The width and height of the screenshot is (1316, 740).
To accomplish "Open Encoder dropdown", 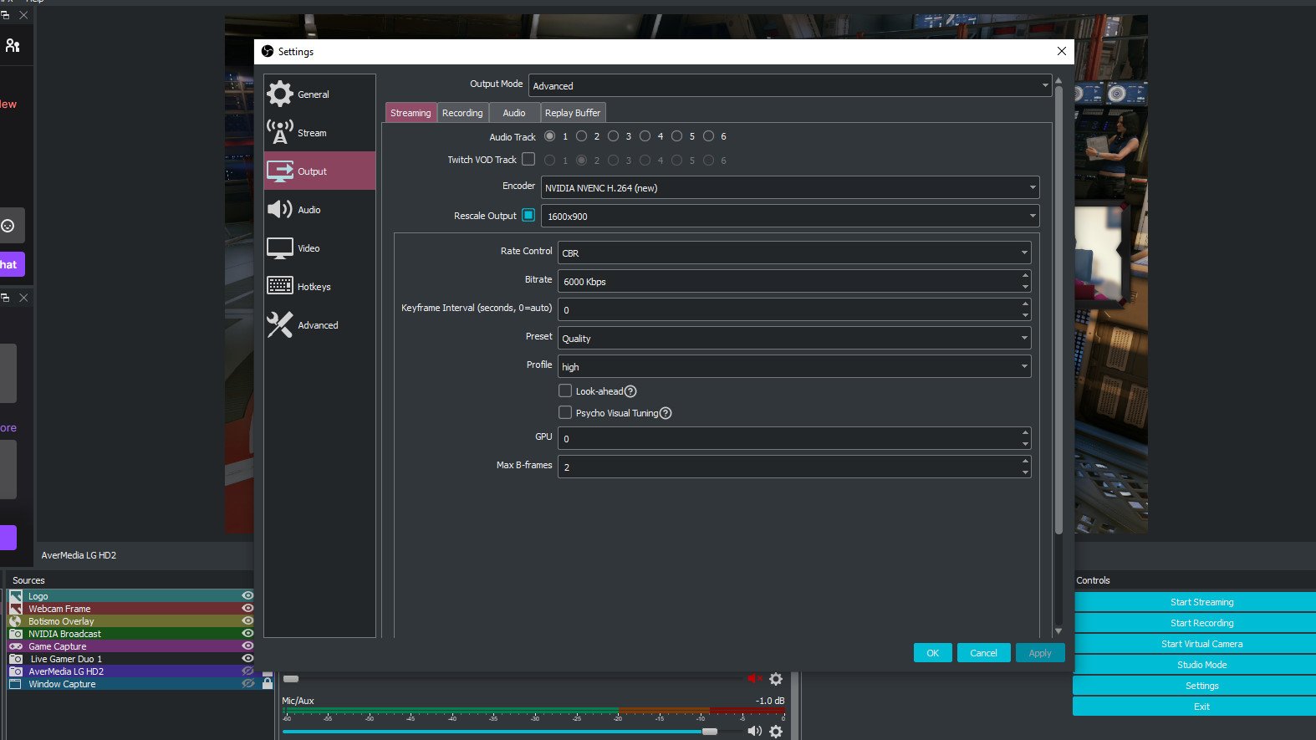I will point(790,187).
